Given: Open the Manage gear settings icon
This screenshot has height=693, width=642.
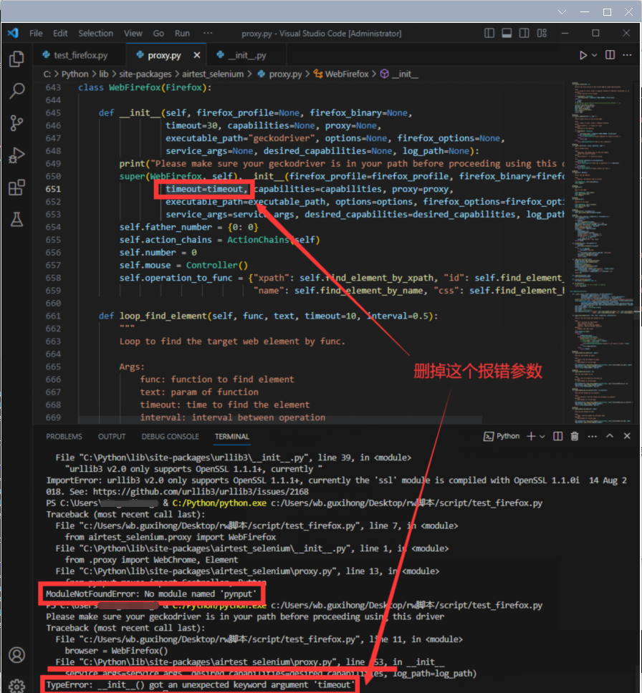Looking at the screenshot, I should tap(16, 686).
